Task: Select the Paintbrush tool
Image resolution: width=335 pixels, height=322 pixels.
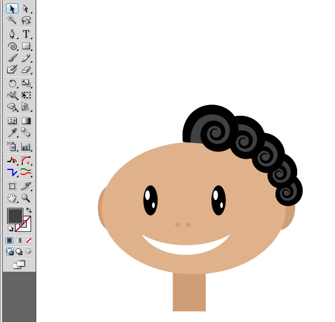Action: pos(12,58)
